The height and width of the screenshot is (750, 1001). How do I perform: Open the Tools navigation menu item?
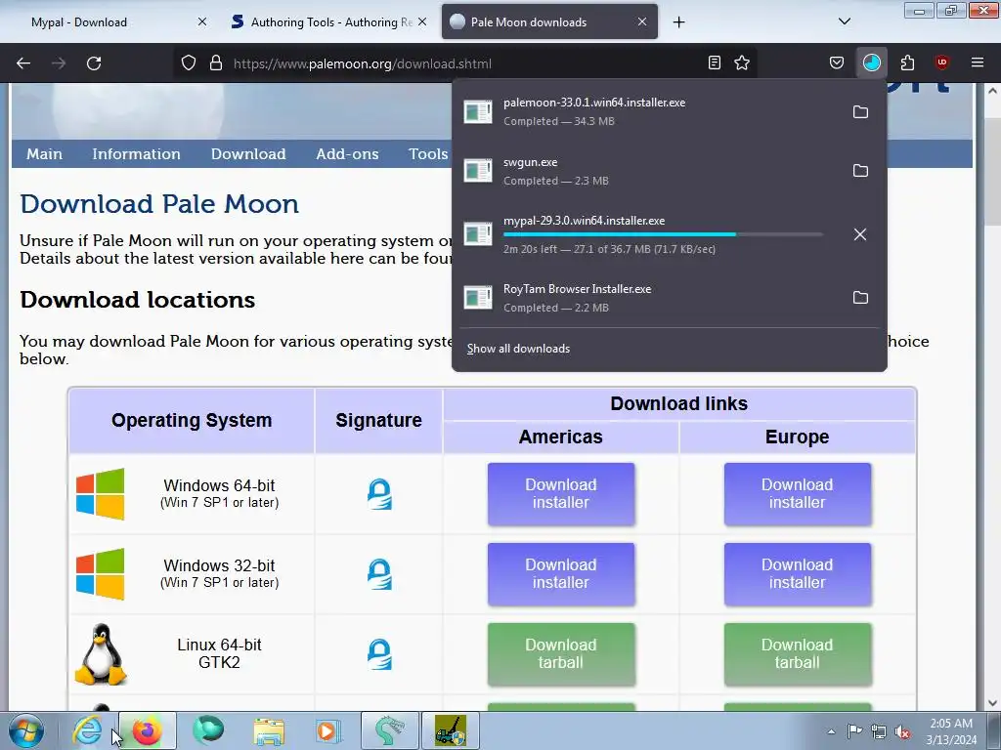[x=428, y=153]
